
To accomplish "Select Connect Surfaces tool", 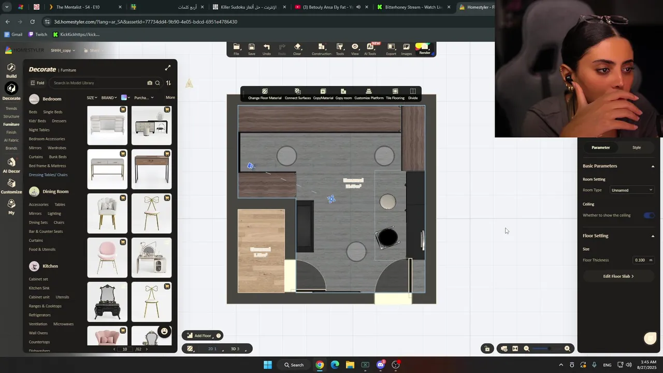I will [298, 94].
